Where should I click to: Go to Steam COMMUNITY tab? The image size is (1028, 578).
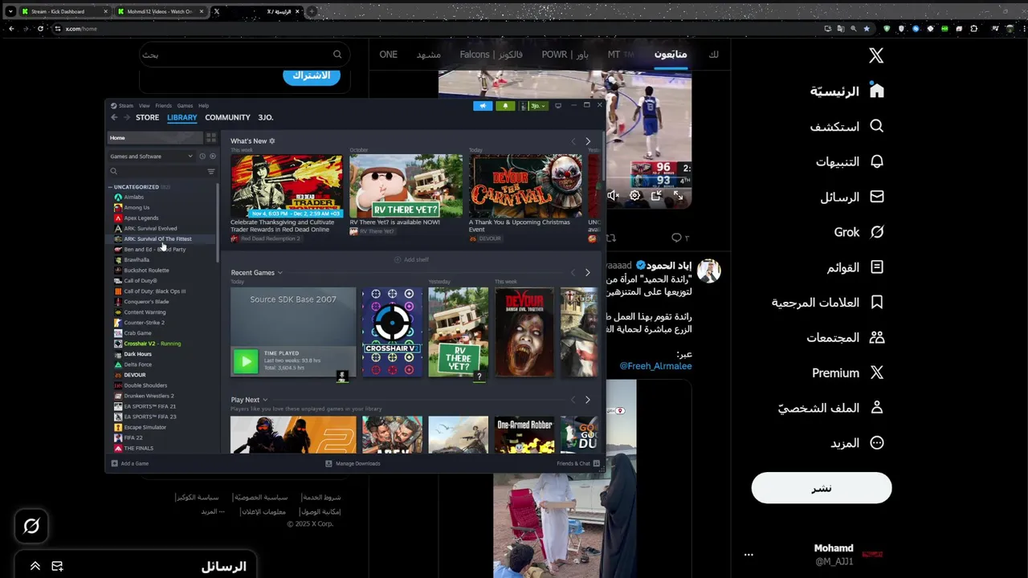pos(227,117)
